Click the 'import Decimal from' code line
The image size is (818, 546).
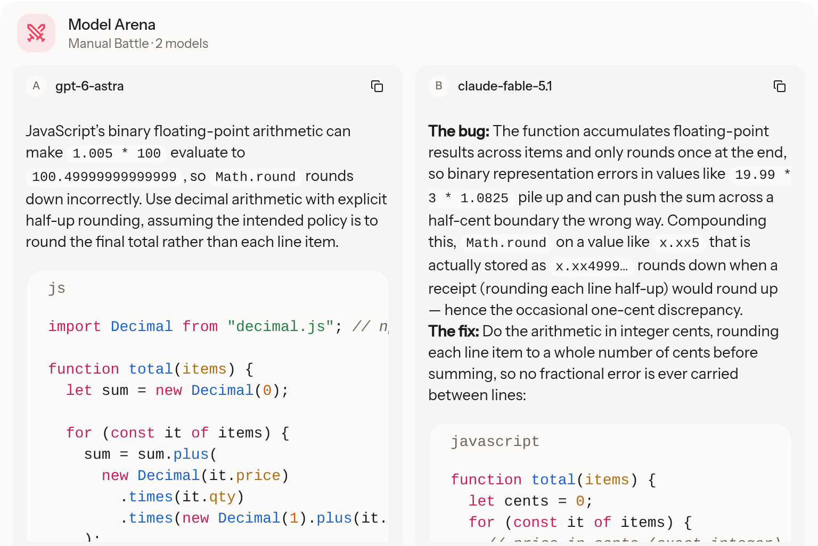[218, 327]
